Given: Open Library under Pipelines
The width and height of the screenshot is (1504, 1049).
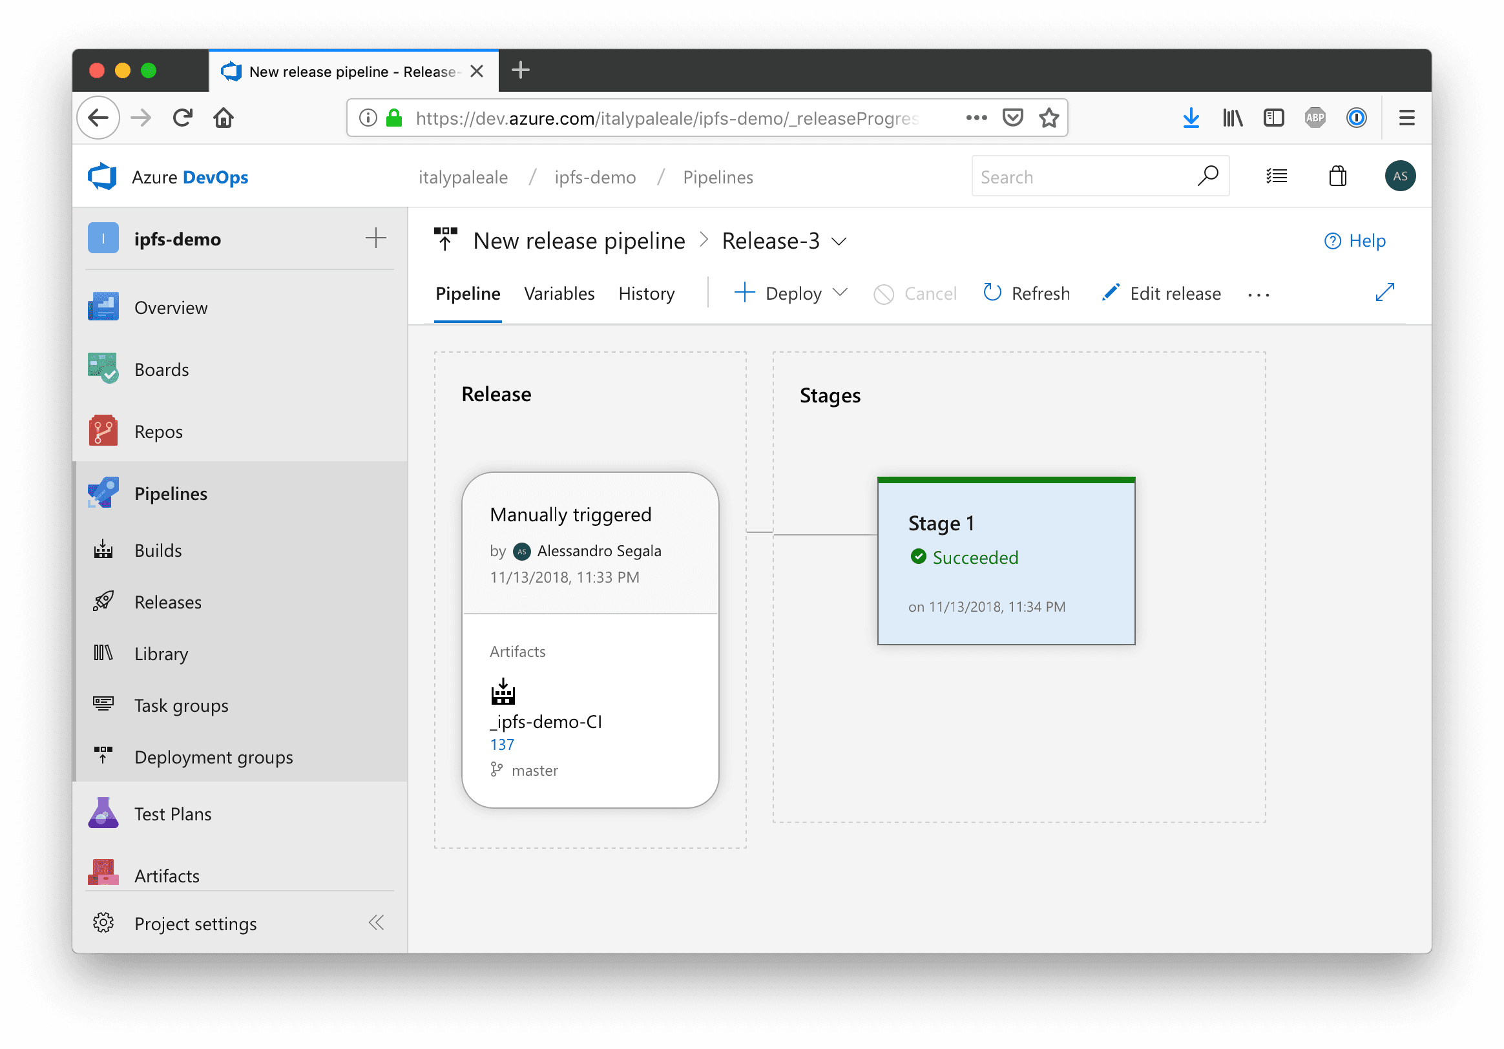Looking at the screenshot, I should tap(240, 654).
